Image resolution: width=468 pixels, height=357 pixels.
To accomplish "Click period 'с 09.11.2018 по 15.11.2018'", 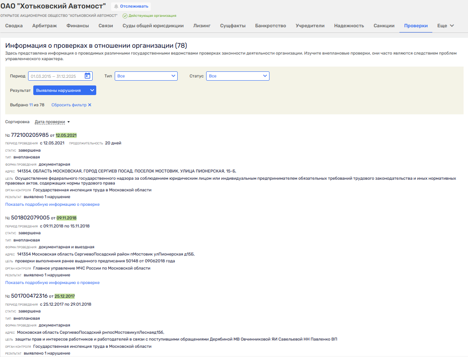I will [65, 226].
